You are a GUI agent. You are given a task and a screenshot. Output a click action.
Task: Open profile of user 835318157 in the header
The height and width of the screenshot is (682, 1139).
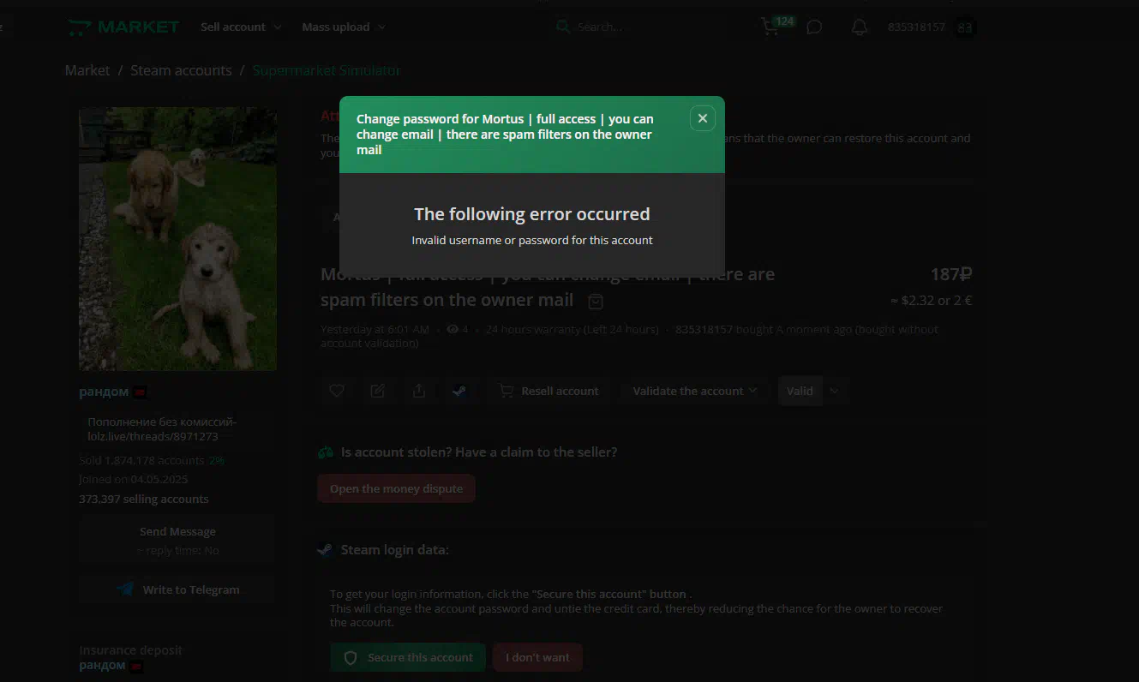pyautogui.click(x=916, y=27)
